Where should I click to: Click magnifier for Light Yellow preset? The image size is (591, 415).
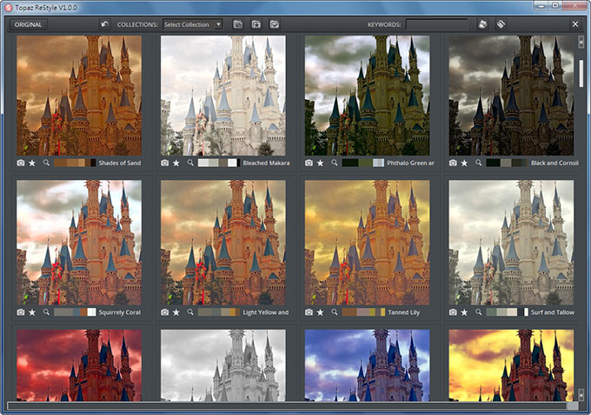[x=190, y=312]
